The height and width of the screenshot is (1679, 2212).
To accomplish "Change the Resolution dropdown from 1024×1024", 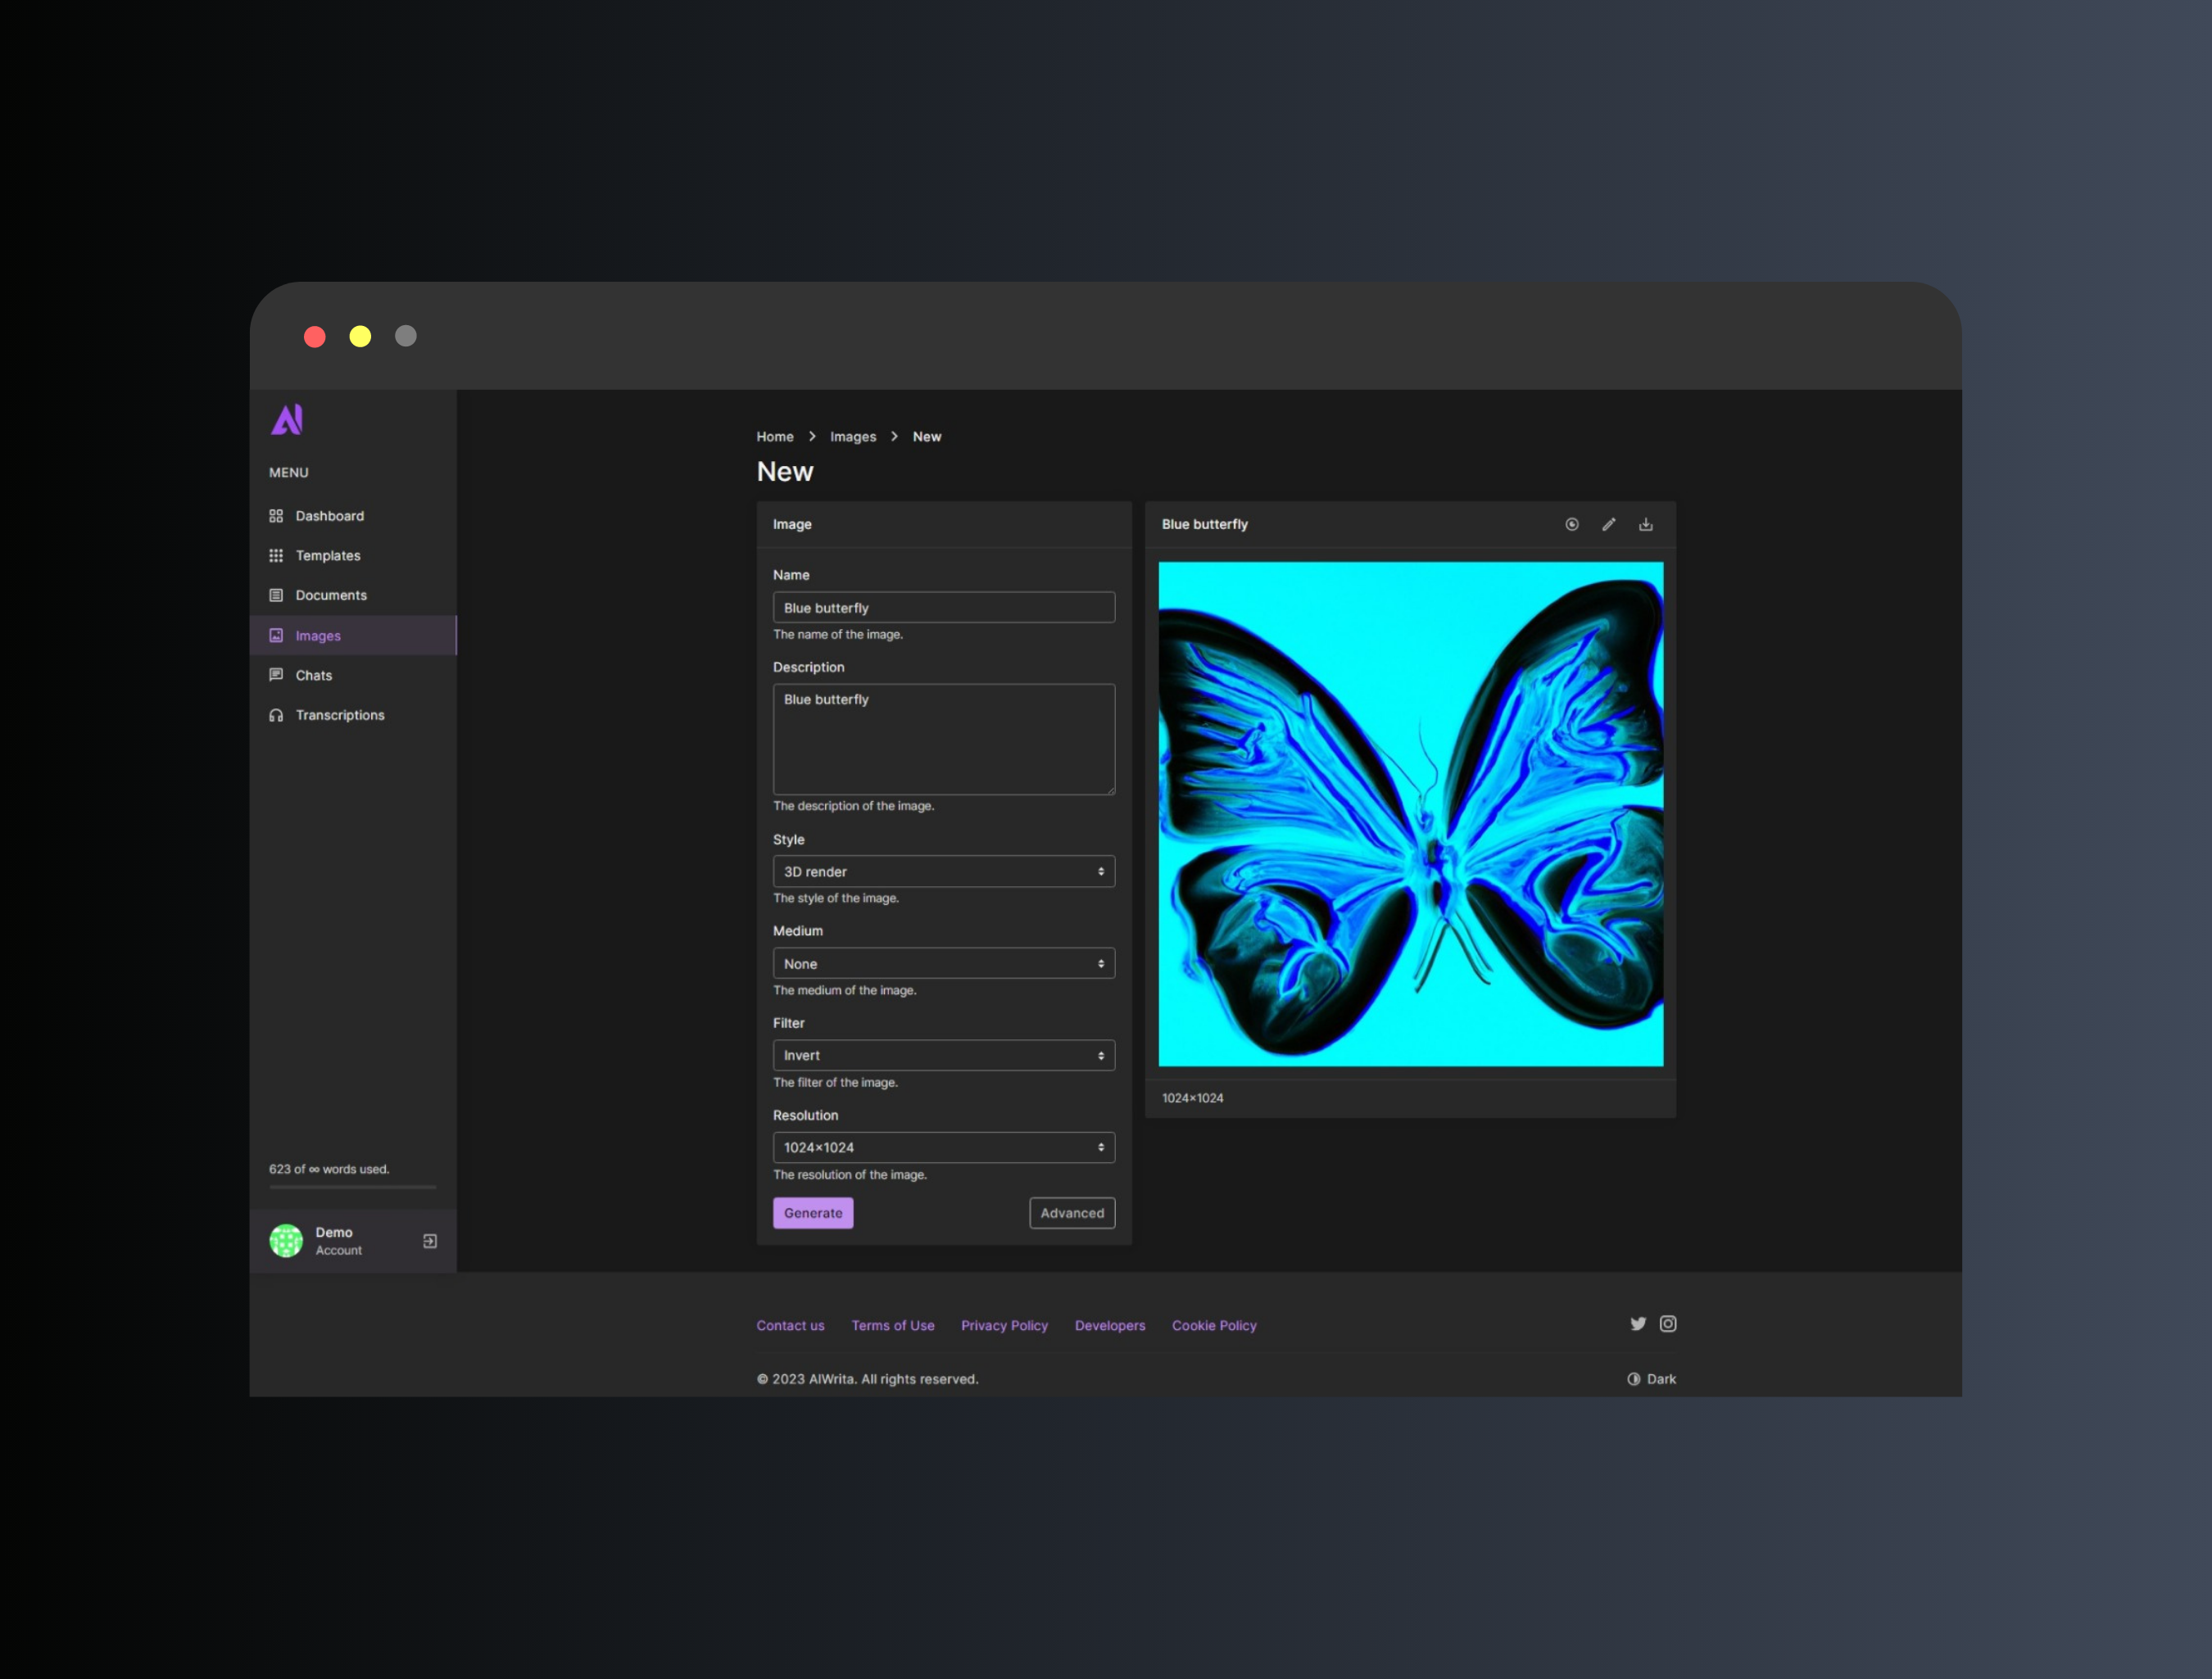I will tap(943, 1147).
